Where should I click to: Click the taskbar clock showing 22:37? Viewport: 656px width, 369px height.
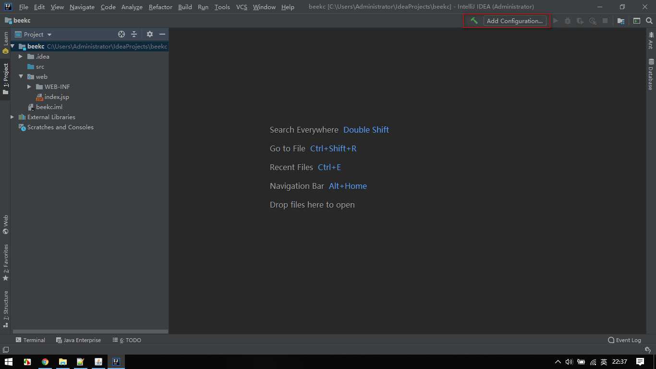(620, 362)
